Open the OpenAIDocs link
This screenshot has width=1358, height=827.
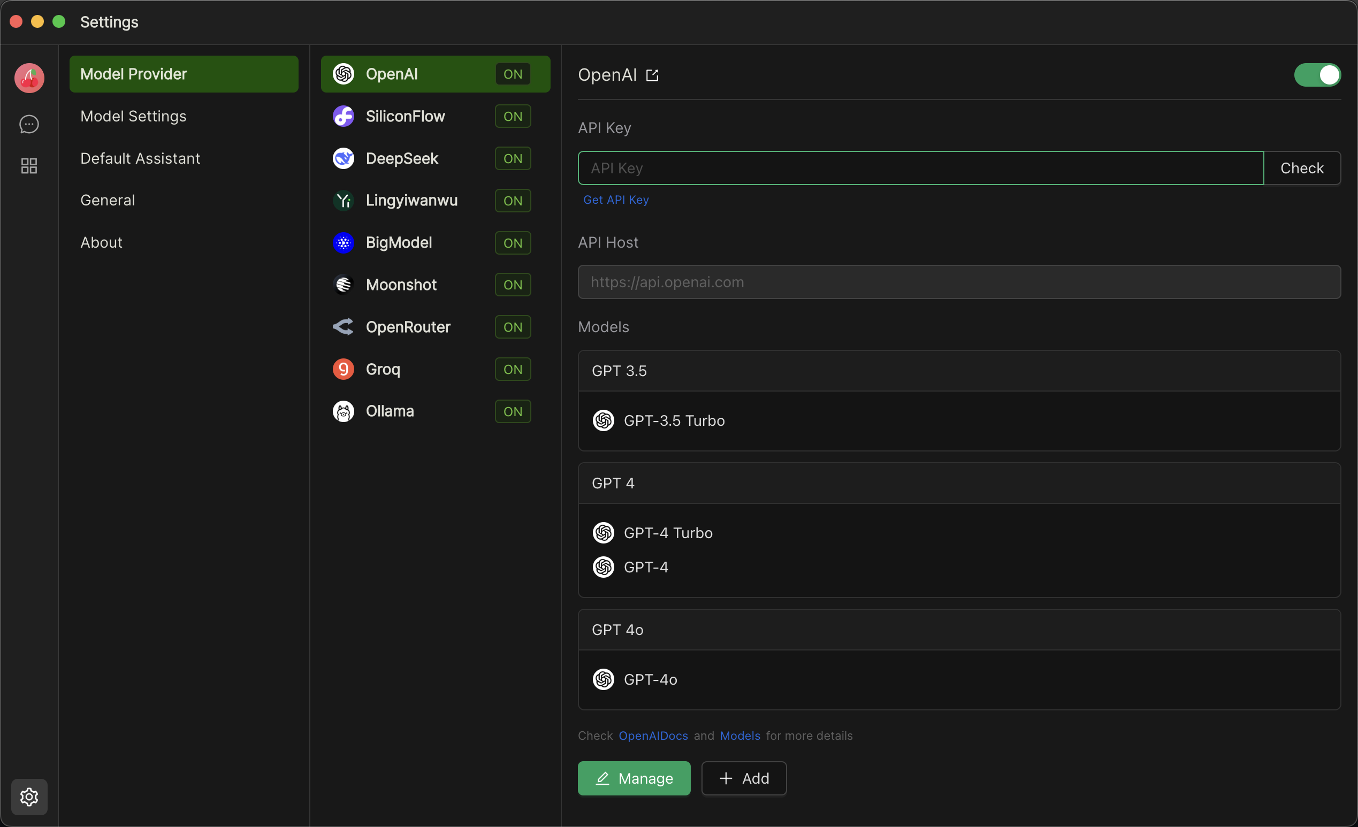tap(653, 736)
